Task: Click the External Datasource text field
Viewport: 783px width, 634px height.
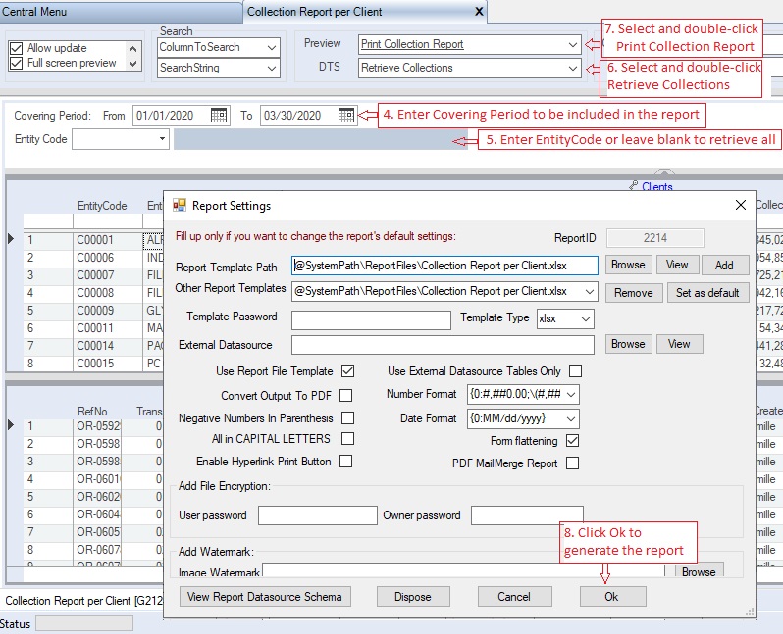Action: tap(443, 345)
